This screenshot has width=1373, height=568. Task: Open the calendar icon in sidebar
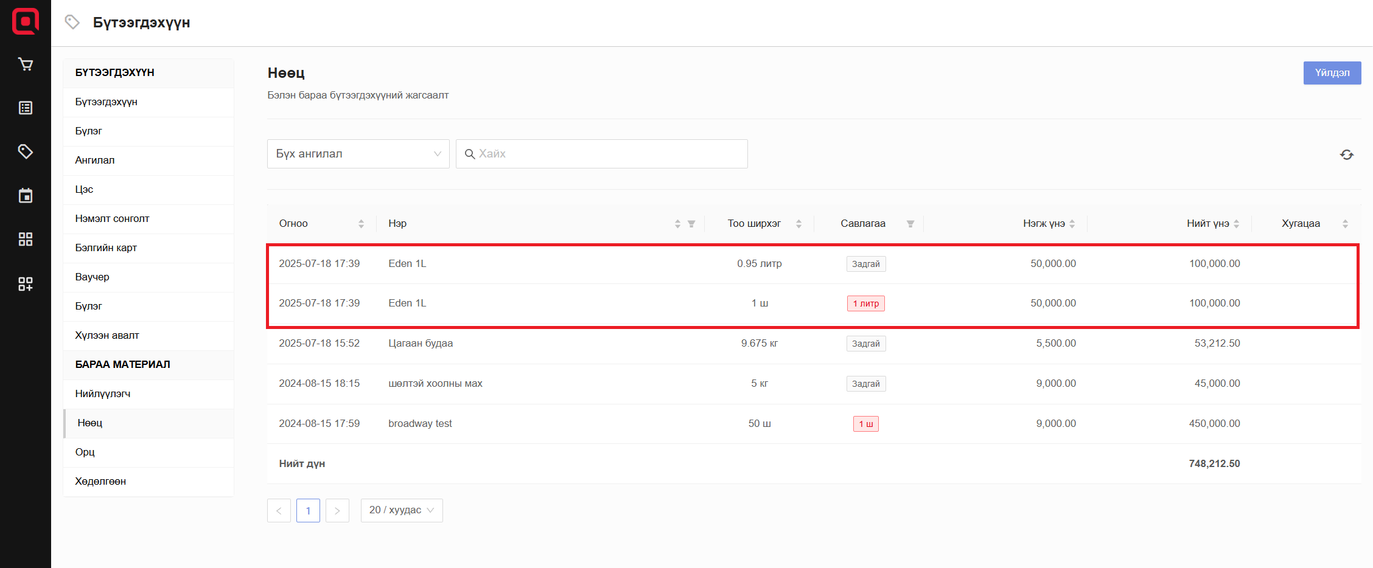pyautogui.click(x=26, y=196)
